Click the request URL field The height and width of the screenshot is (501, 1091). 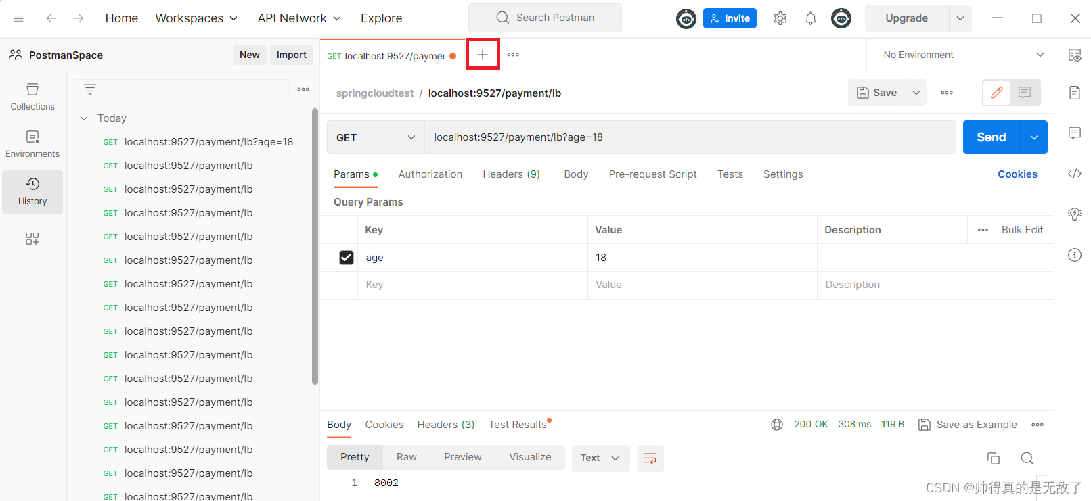point(690,137)
